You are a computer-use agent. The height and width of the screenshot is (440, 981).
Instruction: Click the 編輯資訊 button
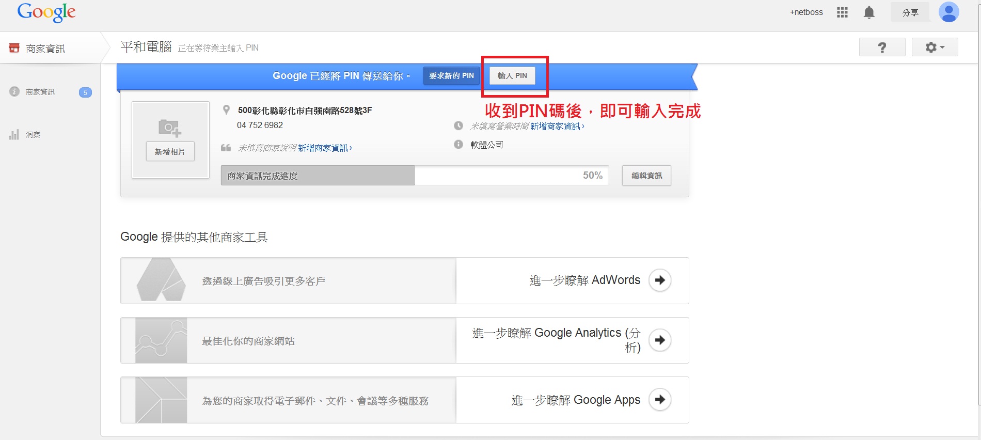point(646,176)
